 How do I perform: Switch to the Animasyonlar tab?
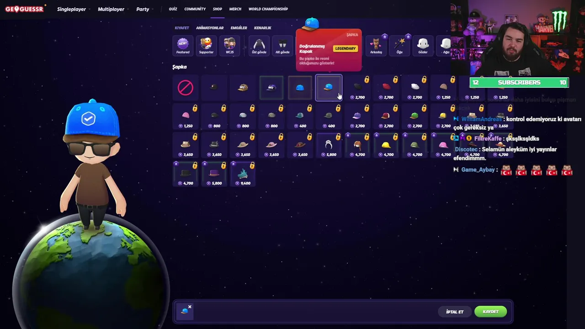210,28
